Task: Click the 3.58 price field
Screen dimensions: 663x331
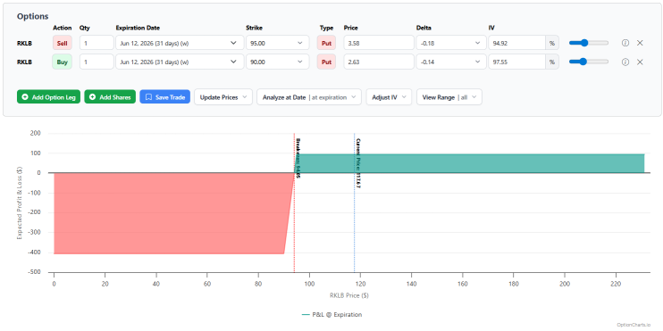Action: pyautogui.click(x=379, y=43)
